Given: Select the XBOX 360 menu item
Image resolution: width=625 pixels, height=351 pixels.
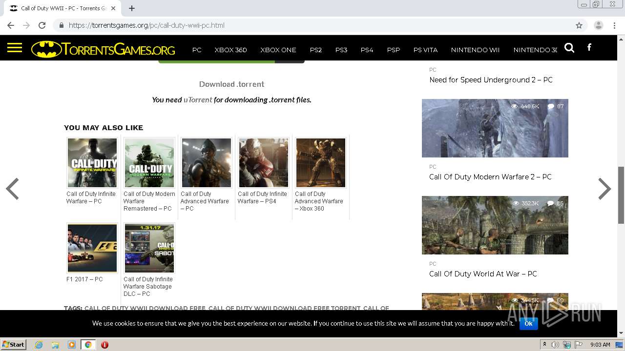Looking at the screenshot, I should pos(230,50).
